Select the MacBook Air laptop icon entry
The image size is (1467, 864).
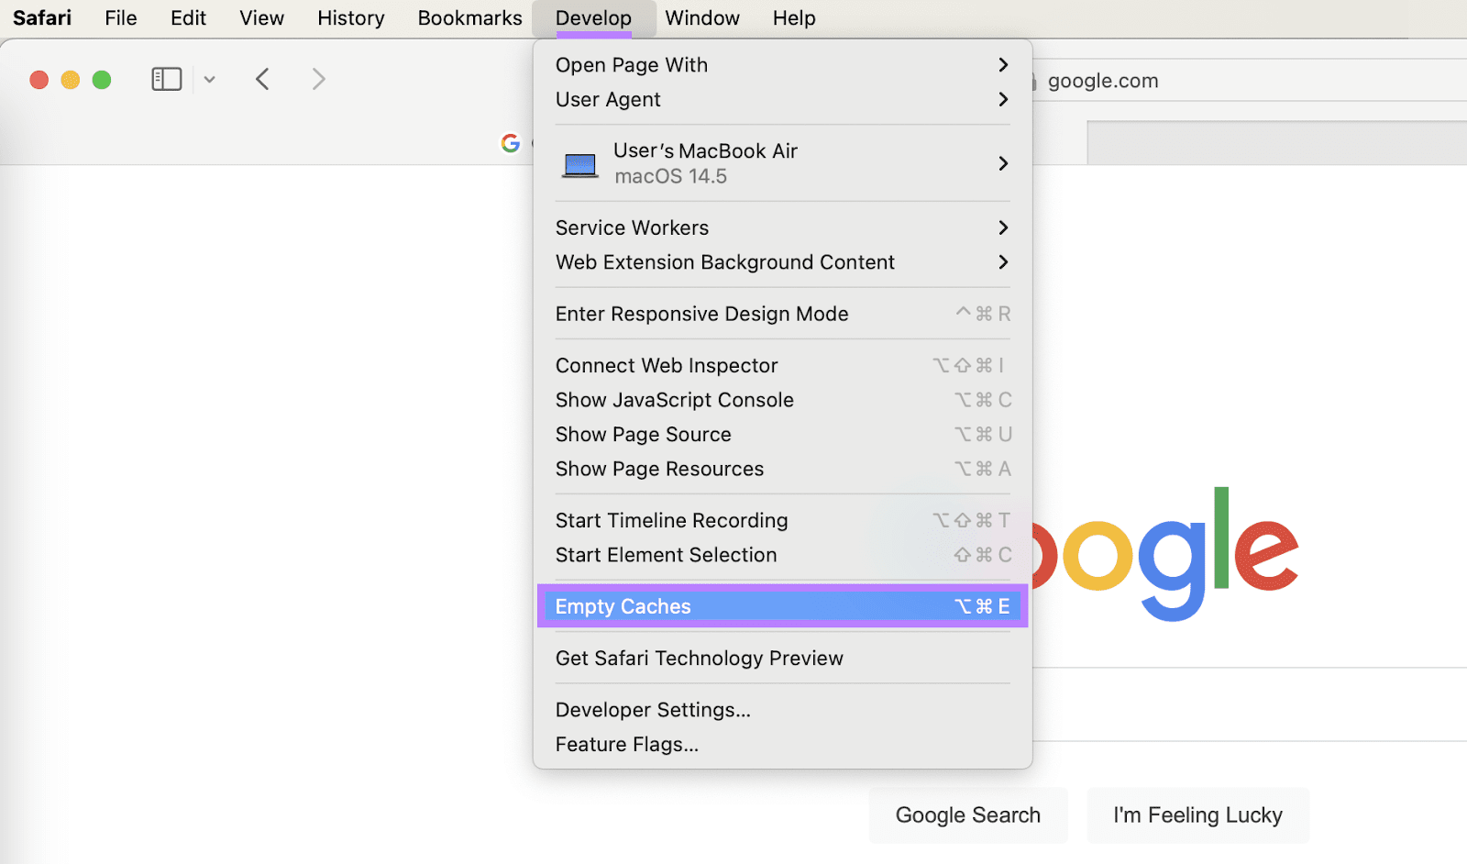tap(580, 164)
